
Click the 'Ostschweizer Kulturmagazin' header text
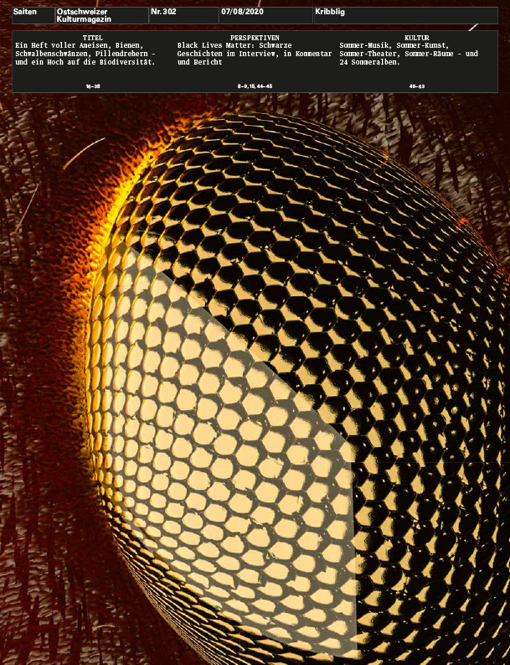[x=84, y=15]
